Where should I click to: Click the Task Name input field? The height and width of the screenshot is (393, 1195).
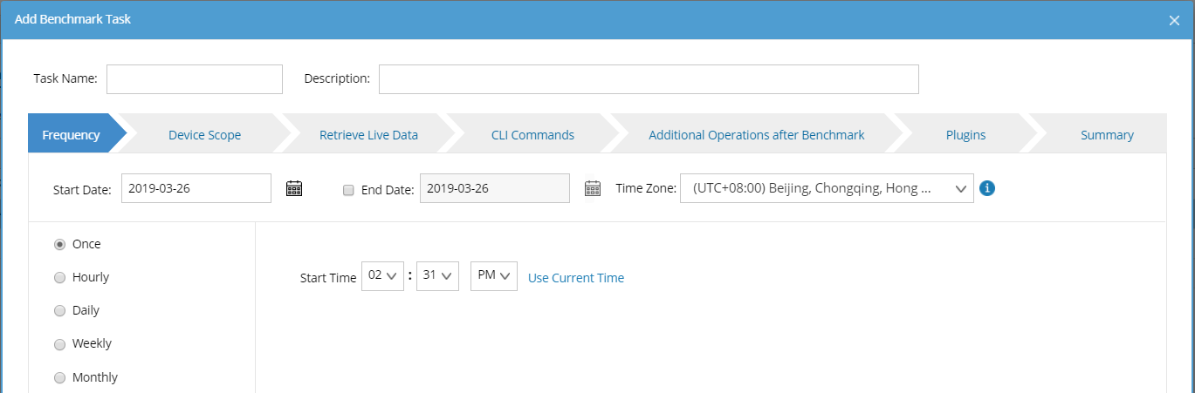click(x=195, y=79)
